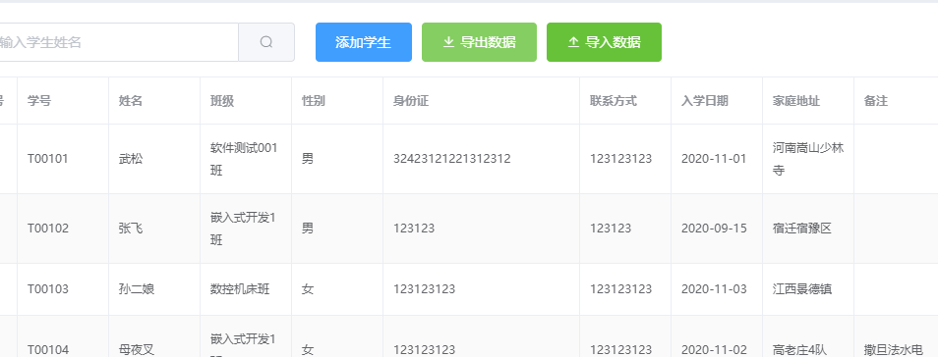The width and height of the screenshot is (938, 357).
Task: Select student number T00102
Action: click(x=48, y=229)
